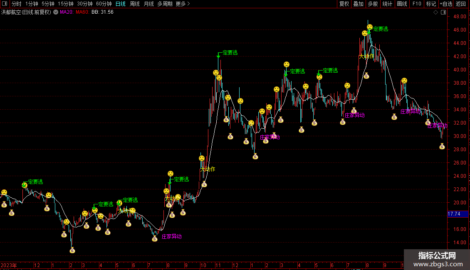Click the 2023年 label on timeline
Viewport: 470px width, 270px height.
click(x=9, y=265)
